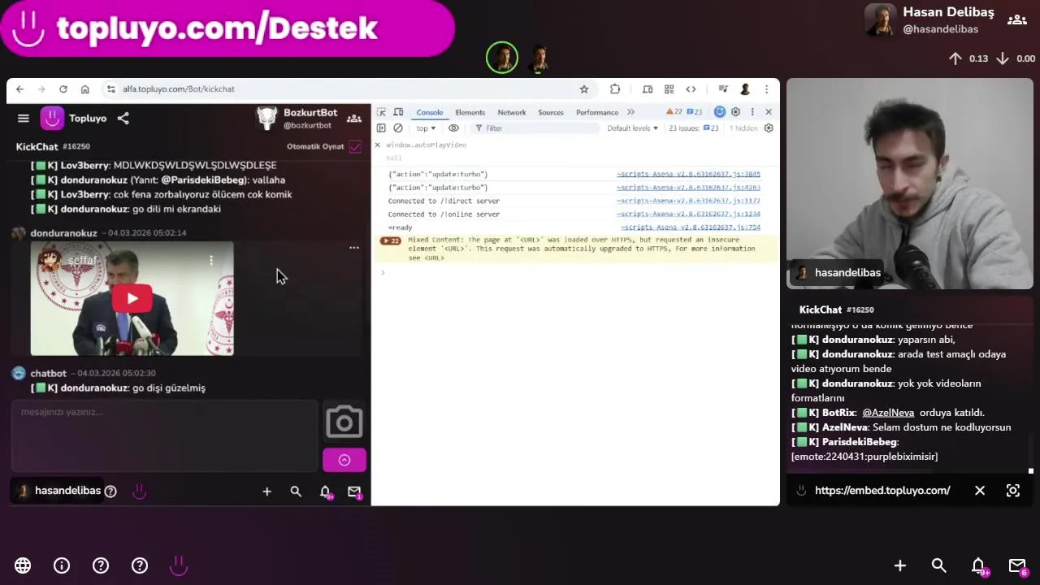
Task: Open Hasan Delibaş group members icon
Action: tap(1016, 20)
